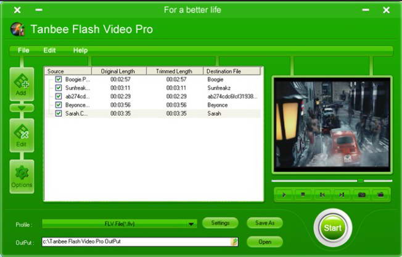The image size is (402, 257).
Task: Click the Settings button
Action: point(220,223)
